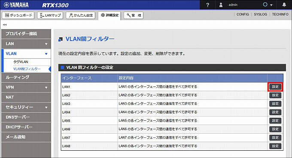292x158 pixels.
Task: Open the notification bell icon
Action: tap(284, 5)
